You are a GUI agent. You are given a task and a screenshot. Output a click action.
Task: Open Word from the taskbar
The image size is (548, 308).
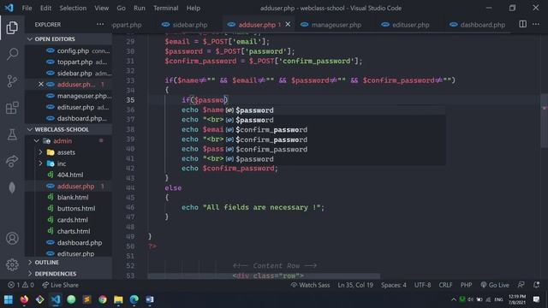[x=150, y=299]
